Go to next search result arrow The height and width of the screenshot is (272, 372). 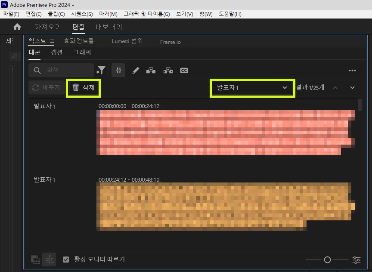(353, 87)
